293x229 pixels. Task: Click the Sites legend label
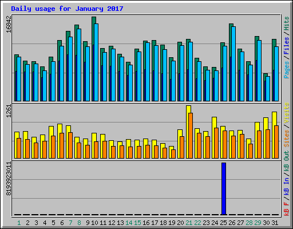tap(286, 139)
